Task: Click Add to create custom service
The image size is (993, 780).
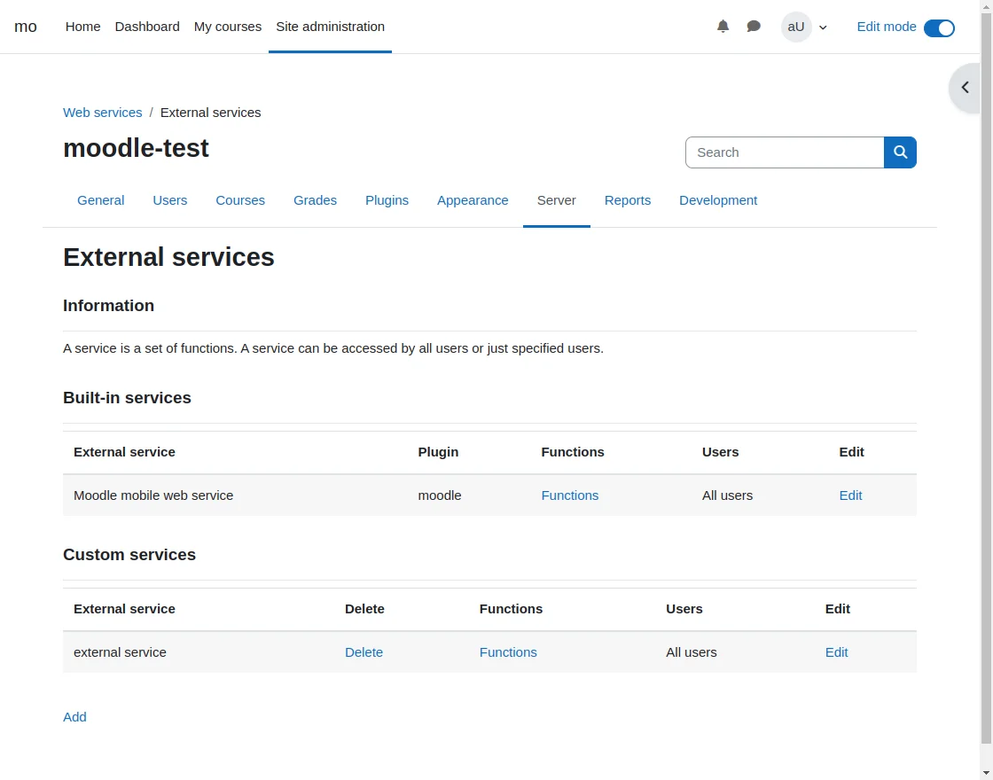Action: [x=74, y=717]
